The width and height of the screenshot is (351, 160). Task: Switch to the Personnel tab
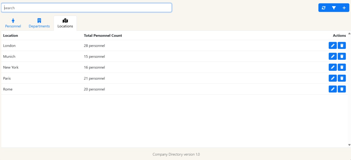13,26
